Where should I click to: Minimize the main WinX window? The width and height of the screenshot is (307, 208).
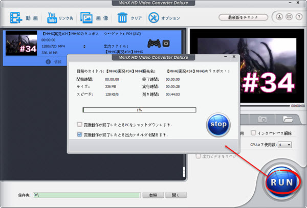coord(290,3)
